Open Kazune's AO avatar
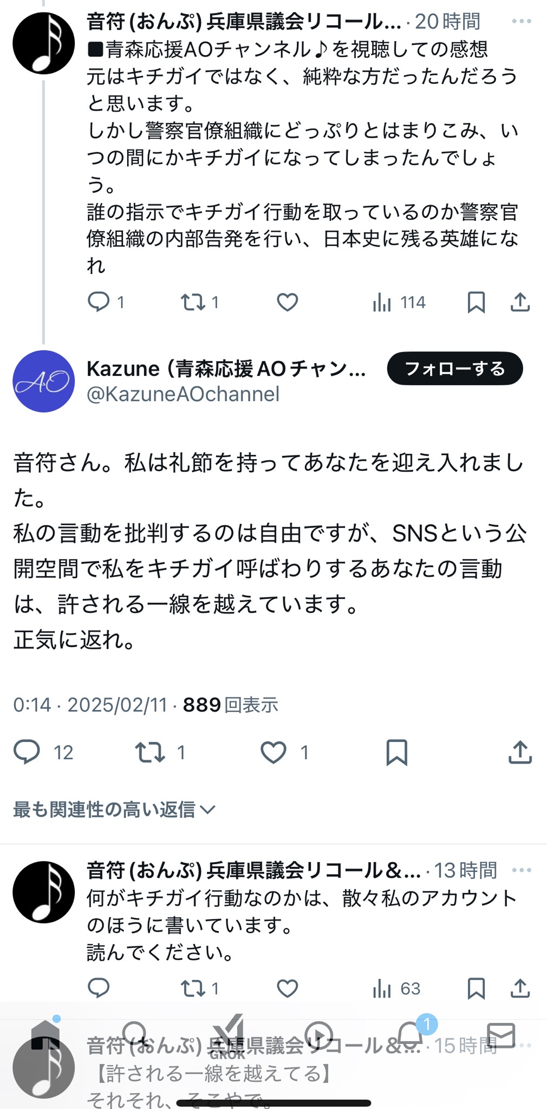 tap(44, 381)
